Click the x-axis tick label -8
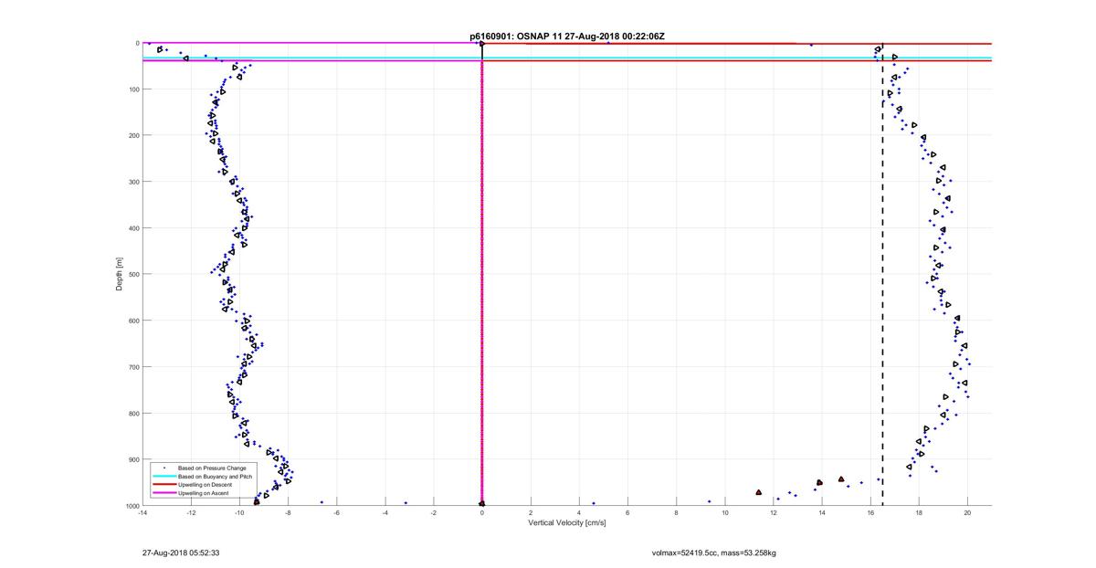1096x568 pixels. click(288, 513)
